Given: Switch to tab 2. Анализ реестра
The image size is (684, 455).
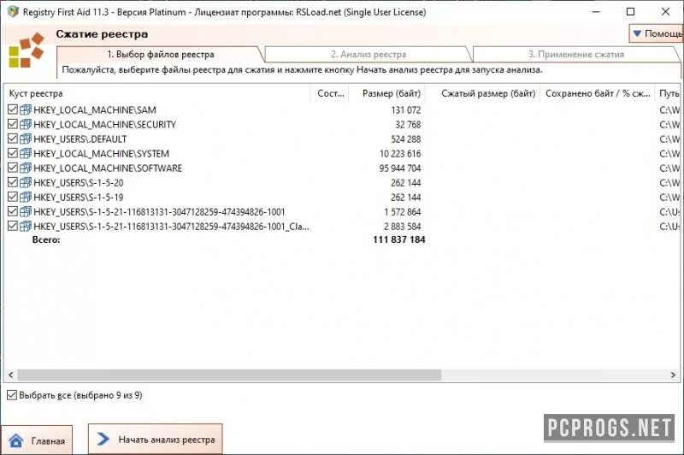Looking at the screenshot, I should 369,55.
